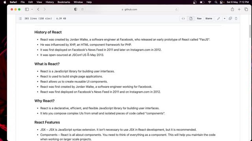Image resolution: width=252 pixels, height=141 pixels.
Task: Open the View menu
Action: [39, 2]
